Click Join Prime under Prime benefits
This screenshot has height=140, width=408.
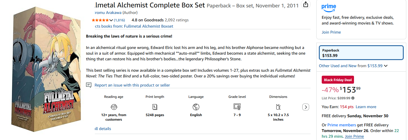(x=331, y=32)
